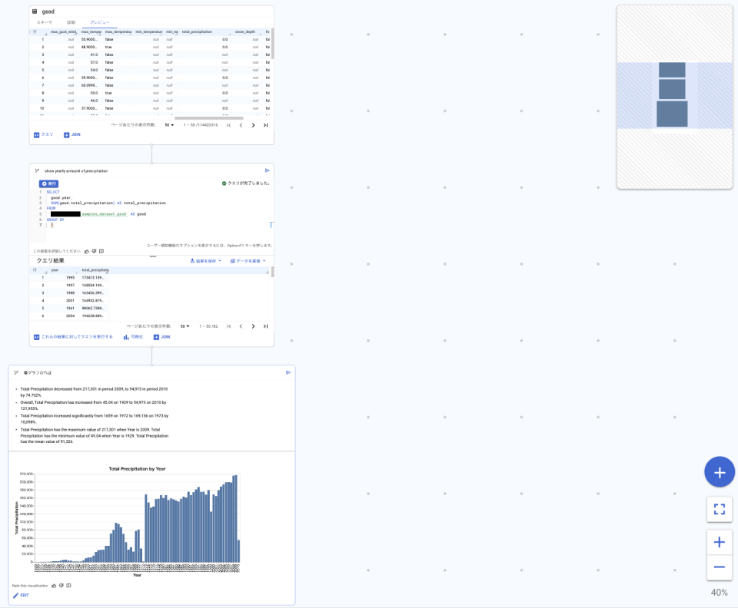Image resolution: width=738 pixels, height=608 pixels.
Task: Click the 実行 run button on the query
Action: point(49,183)
